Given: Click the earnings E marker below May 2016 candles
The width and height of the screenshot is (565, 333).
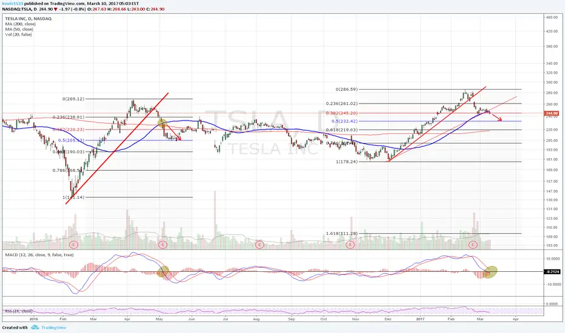Looking at the screenshot, I should click(x=162, y=245).
